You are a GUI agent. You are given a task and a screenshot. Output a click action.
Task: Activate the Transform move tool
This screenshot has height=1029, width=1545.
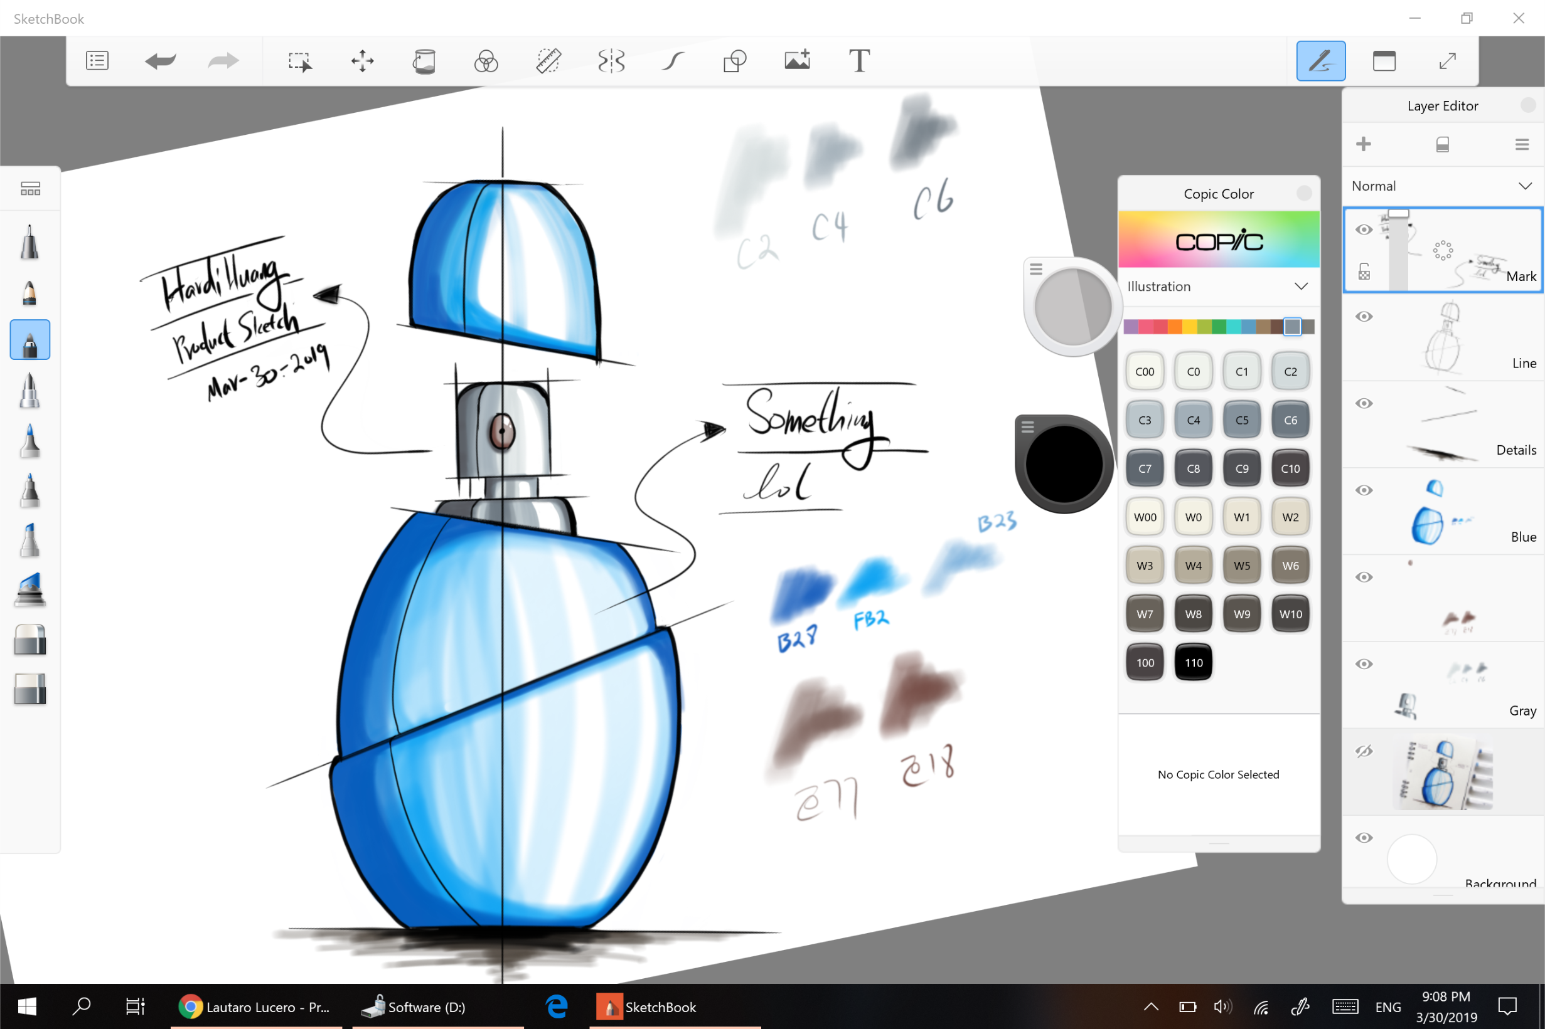tap(363, 61)
